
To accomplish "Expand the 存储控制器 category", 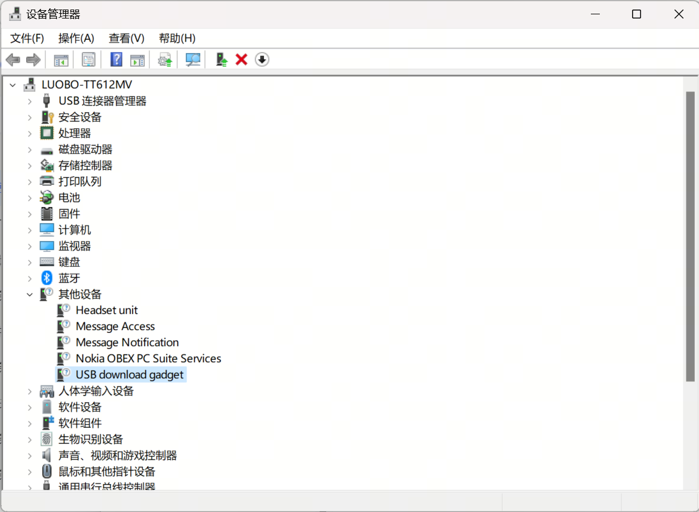I will coord(30,166).
